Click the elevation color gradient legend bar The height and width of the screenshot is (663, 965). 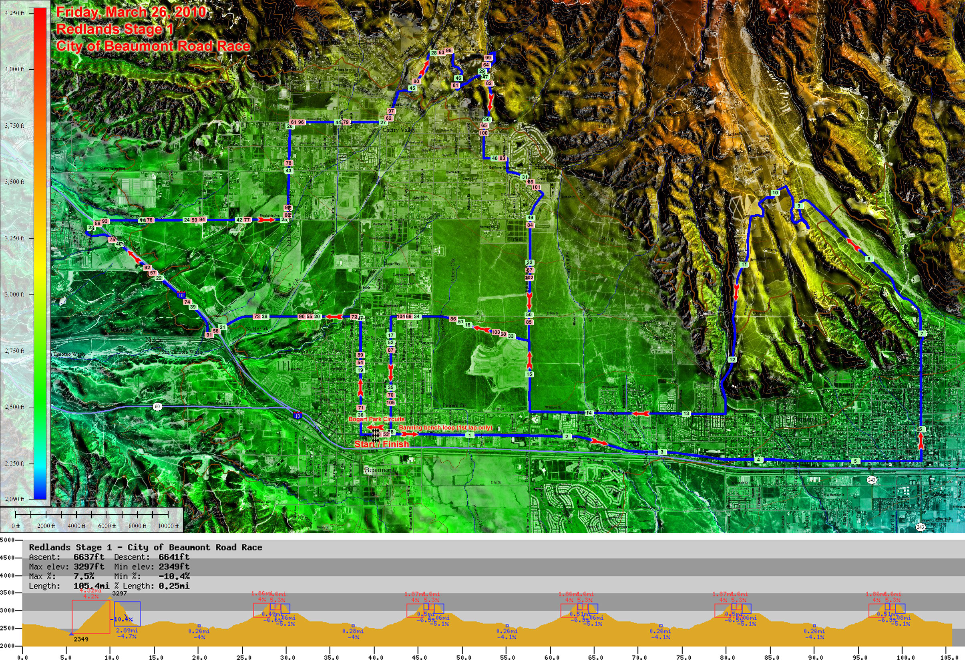point(40,254)
